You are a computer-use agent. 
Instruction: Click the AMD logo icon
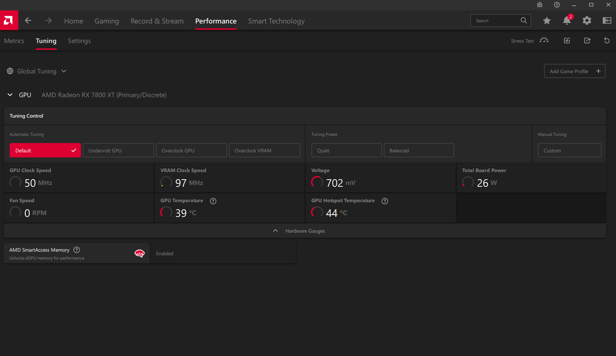coord(9,20)
